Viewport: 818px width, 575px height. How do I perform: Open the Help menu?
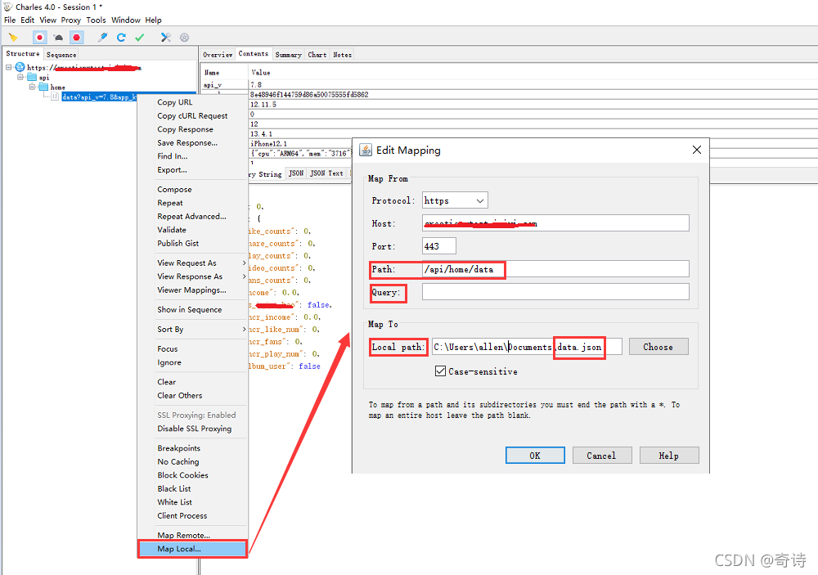click(154, 20)
